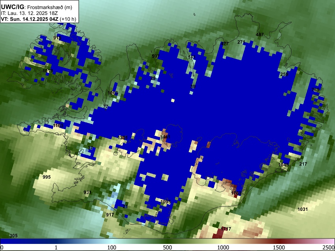Click the legend tick label 1000
Viewport: 335px width, 251px height.
(x=223, y=247)
